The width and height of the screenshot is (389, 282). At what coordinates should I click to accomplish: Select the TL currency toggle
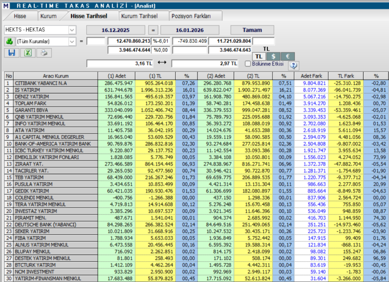(x=259, y=56)
